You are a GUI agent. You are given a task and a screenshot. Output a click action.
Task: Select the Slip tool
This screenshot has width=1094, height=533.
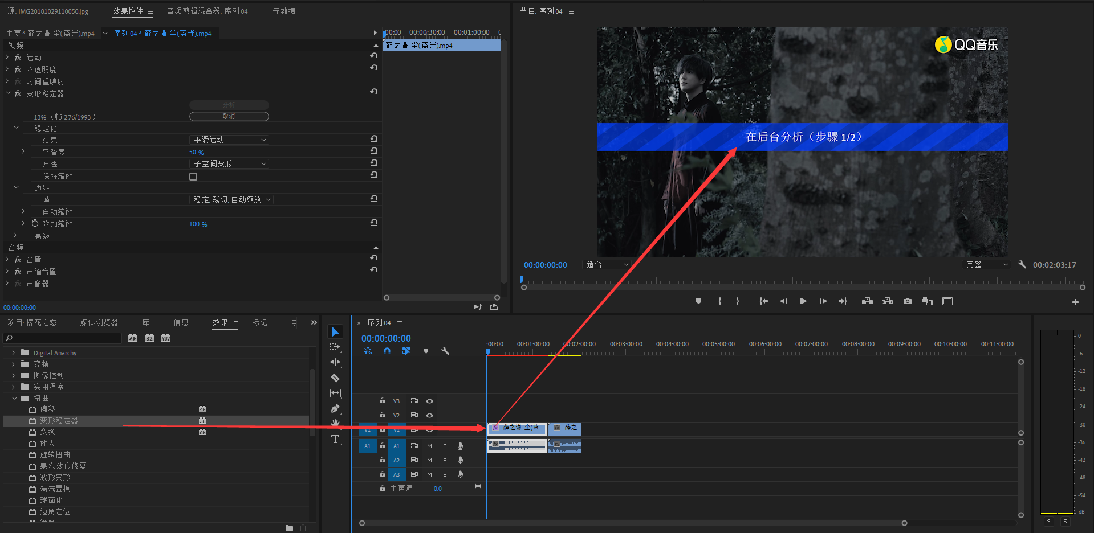(x=335, y=393)
